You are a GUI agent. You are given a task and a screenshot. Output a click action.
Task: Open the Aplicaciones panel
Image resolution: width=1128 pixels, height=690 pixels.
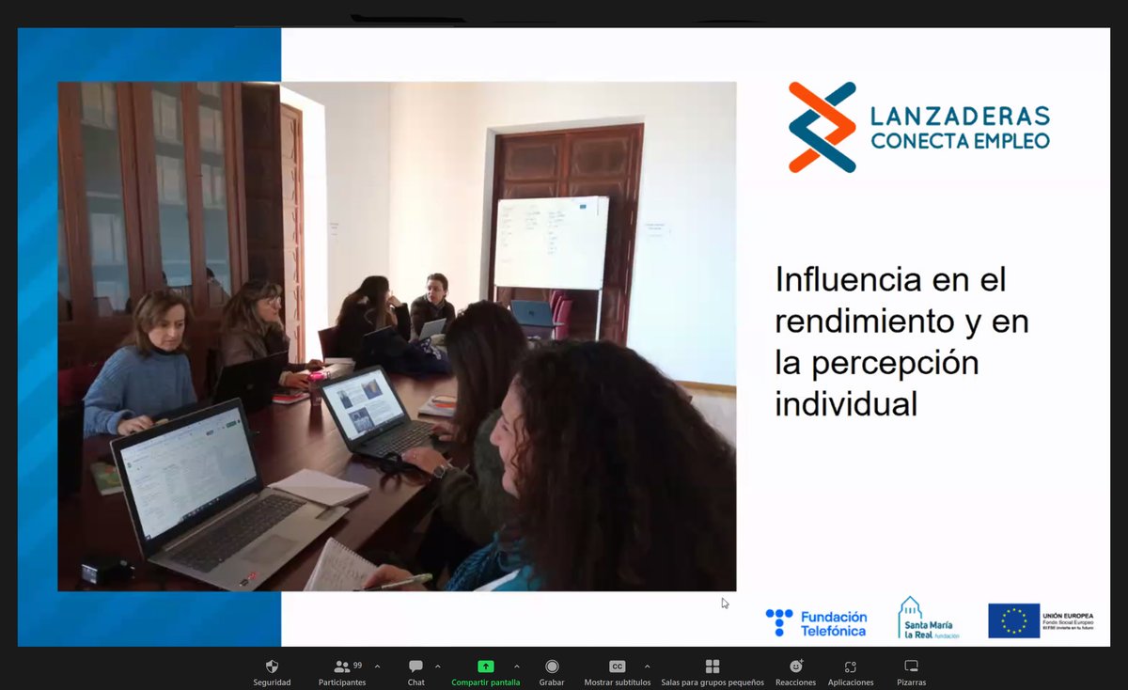(x=851, y=671)
